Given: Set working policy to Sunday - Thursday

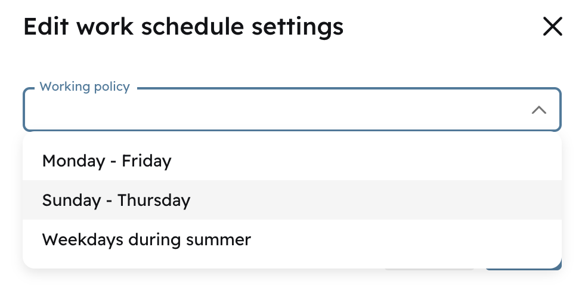Looking at the screenshot, I should (116, 200).
